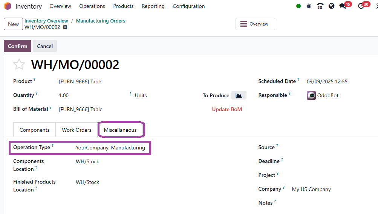Mark order as favorite with star
This screenshot has width=378, height=214.
click(19, 64)
